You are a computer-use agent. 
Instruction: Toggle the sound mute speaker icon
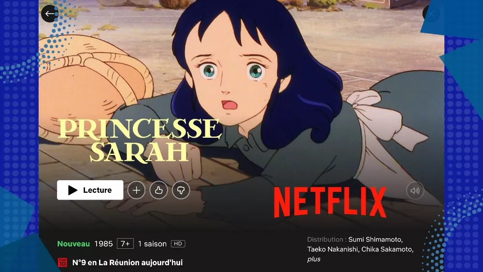pyautogui.click(x=415, y=191)
